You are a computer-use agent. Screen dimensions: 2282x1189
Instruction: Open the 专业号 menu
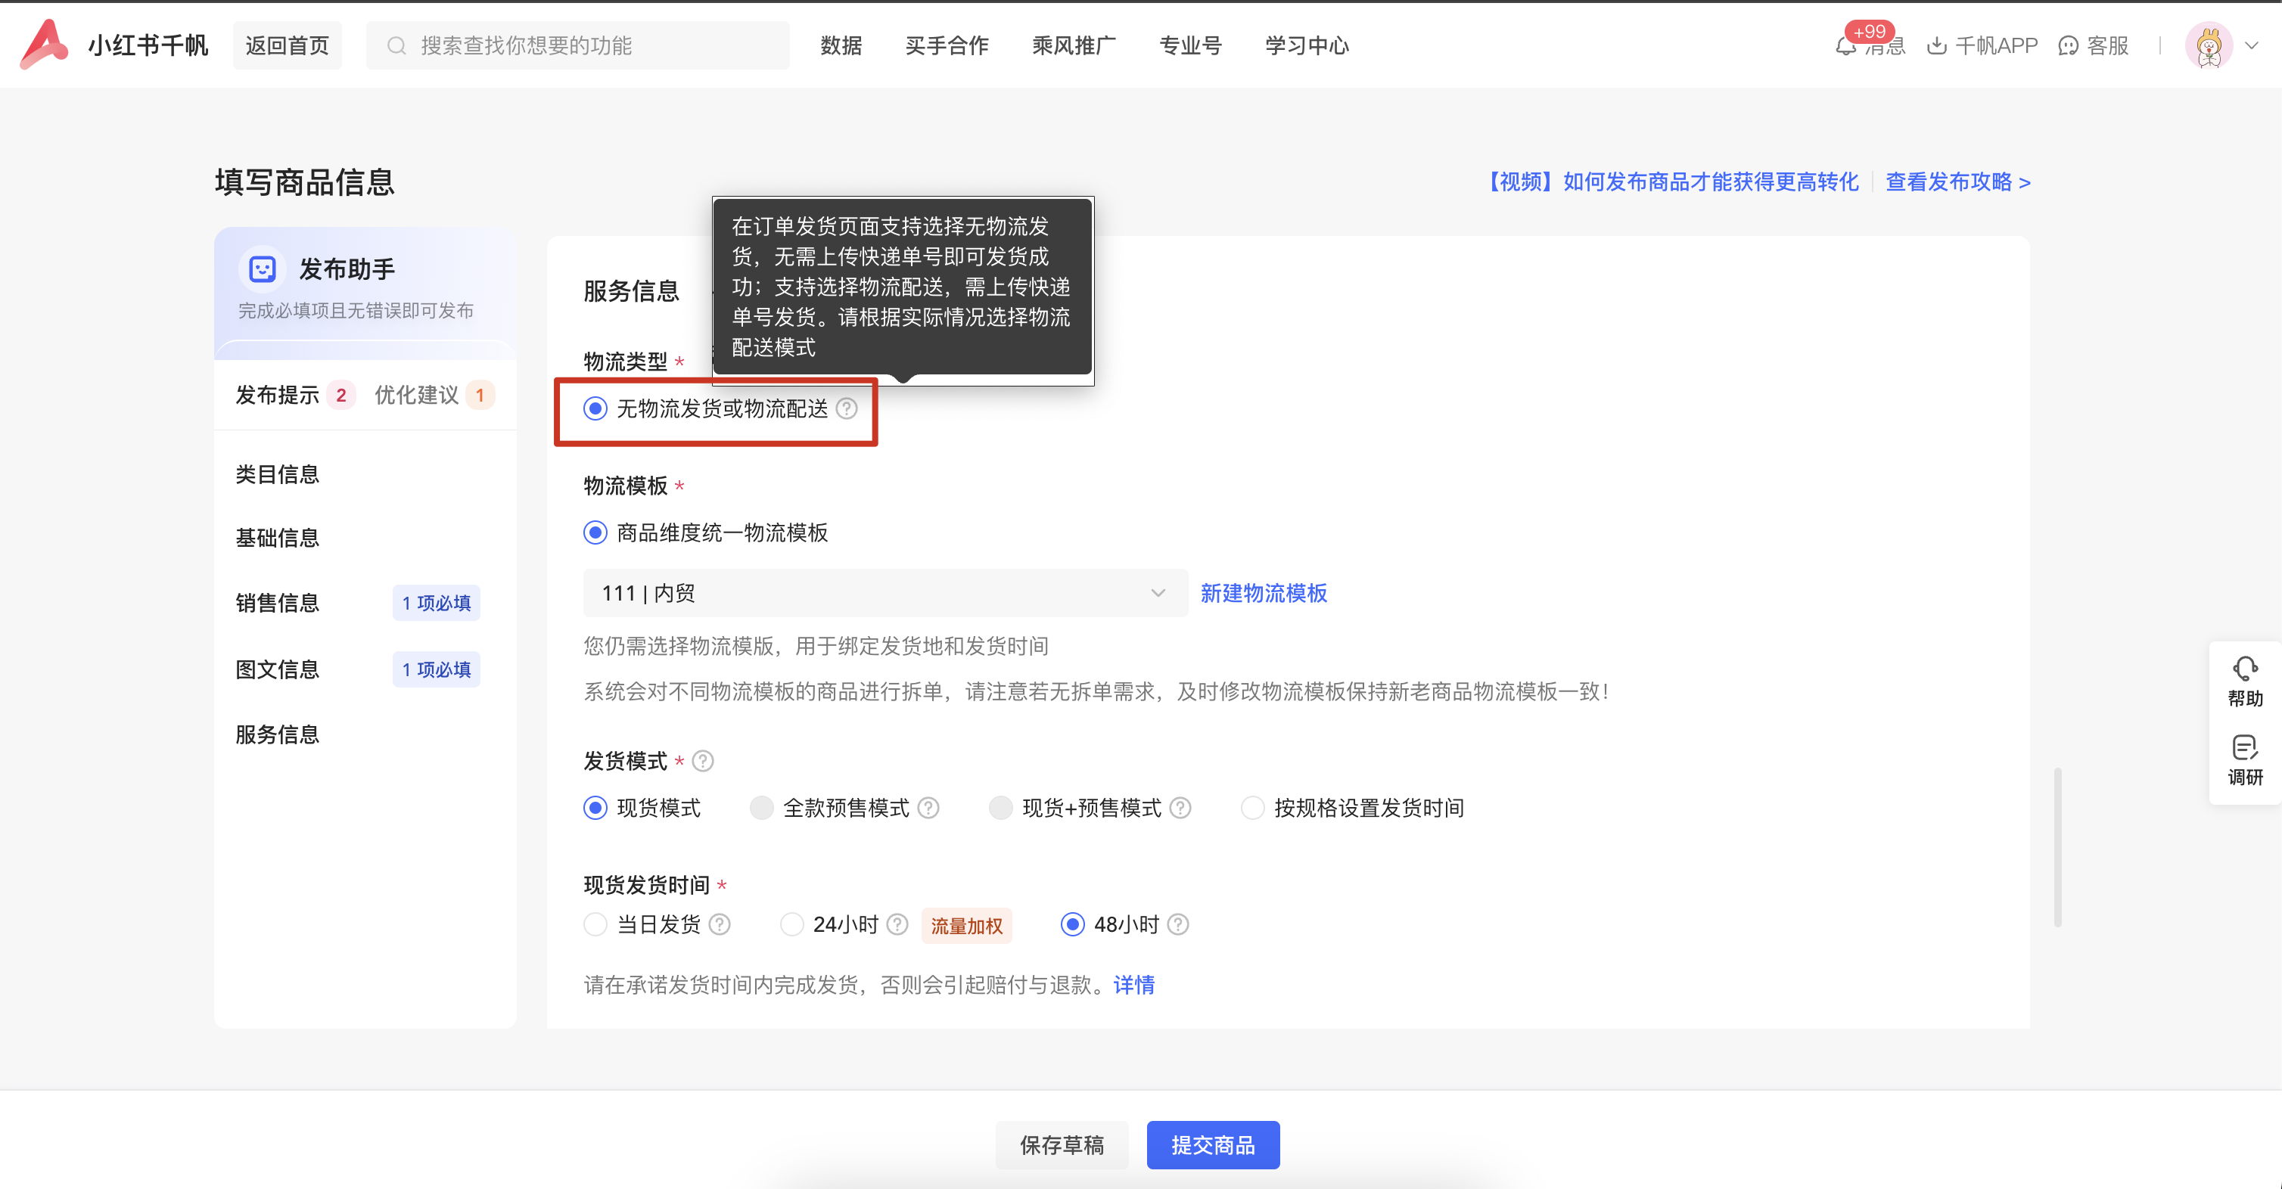1191,45
